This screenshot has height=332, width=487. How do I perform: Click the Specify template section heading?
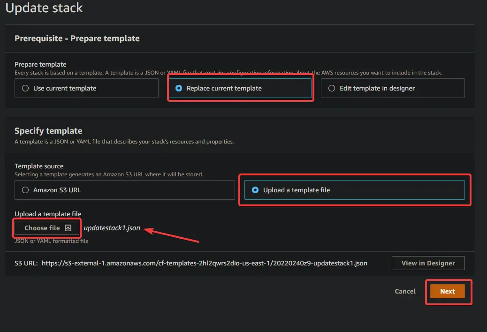pos(49,130)
